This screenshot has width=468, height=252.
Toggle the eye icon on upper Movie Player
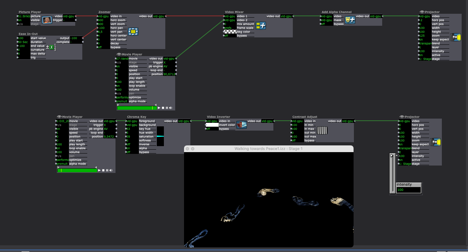pyautogui.click(x=119, y=54)
